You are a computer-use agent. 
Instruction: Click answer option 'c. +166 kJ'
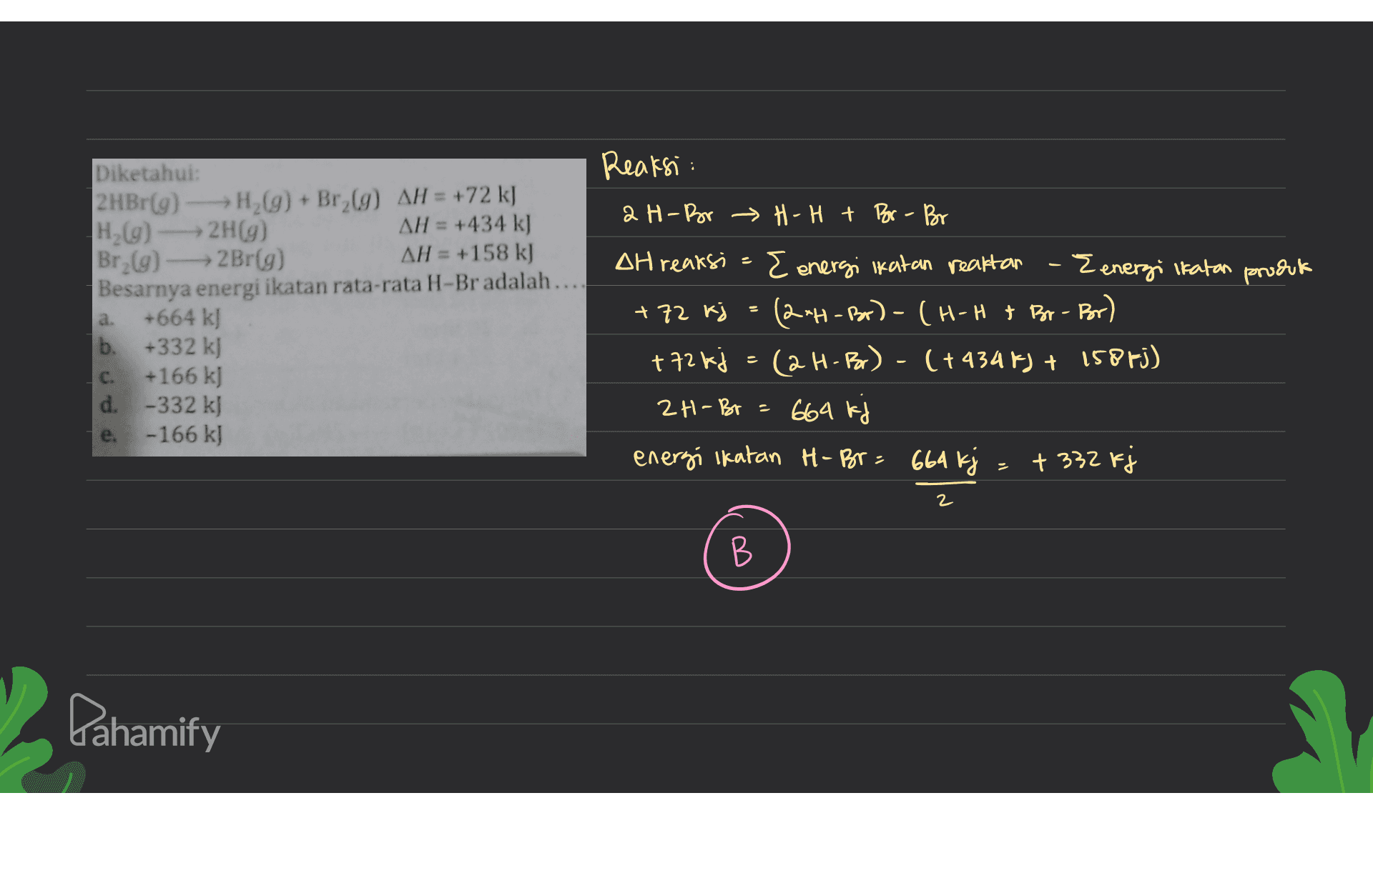160,376
